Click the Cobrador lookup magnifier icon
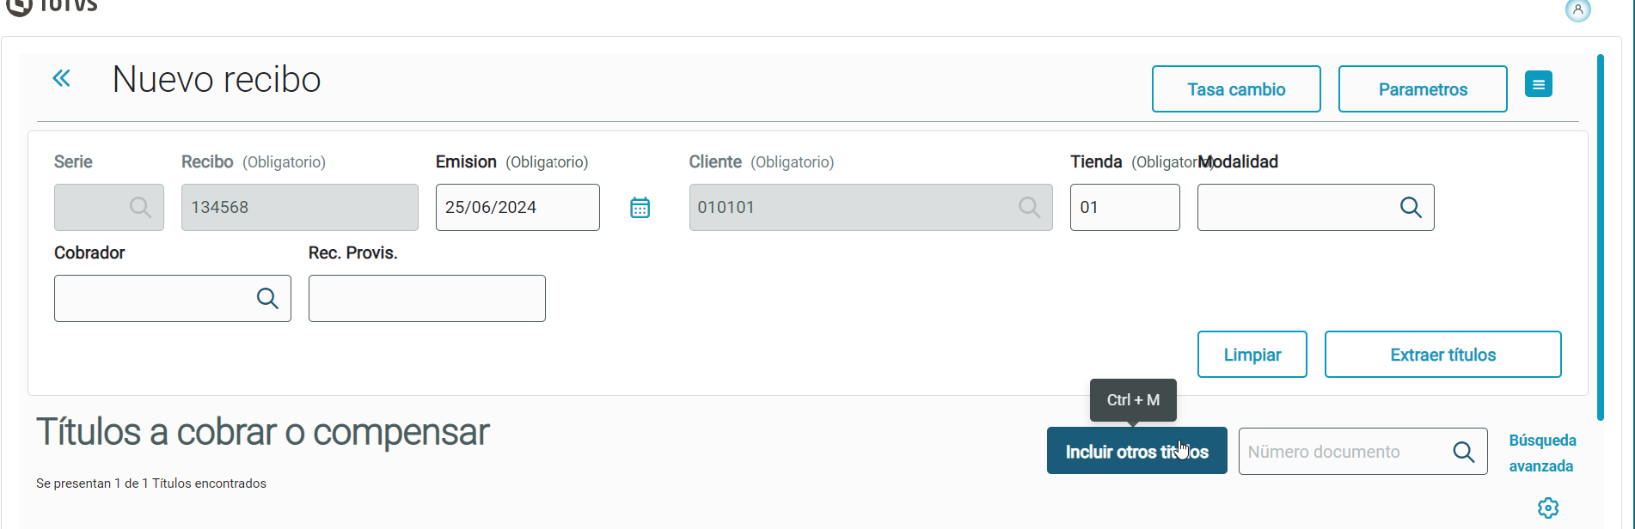Viewport: 1635px width, 529px height. tap(267, 298)
